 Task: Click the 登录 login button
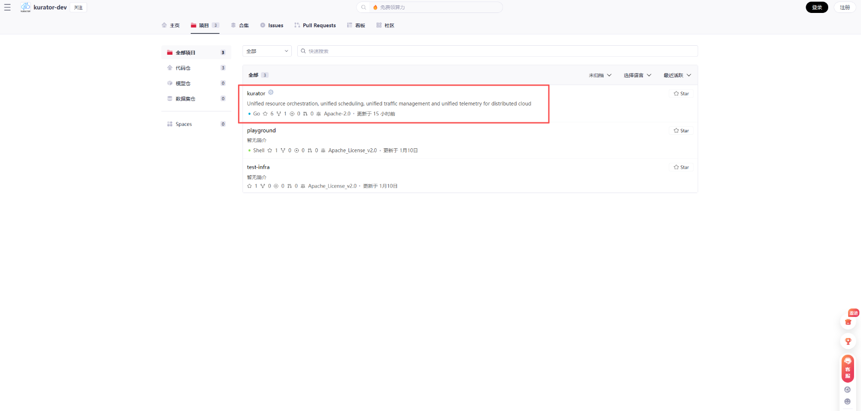click(817, 7)
